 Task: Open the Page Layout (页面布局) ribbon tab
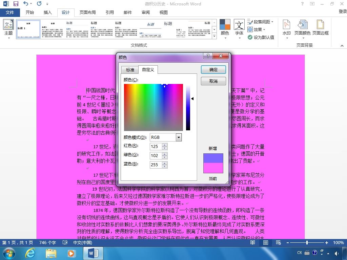coord(88,13)
